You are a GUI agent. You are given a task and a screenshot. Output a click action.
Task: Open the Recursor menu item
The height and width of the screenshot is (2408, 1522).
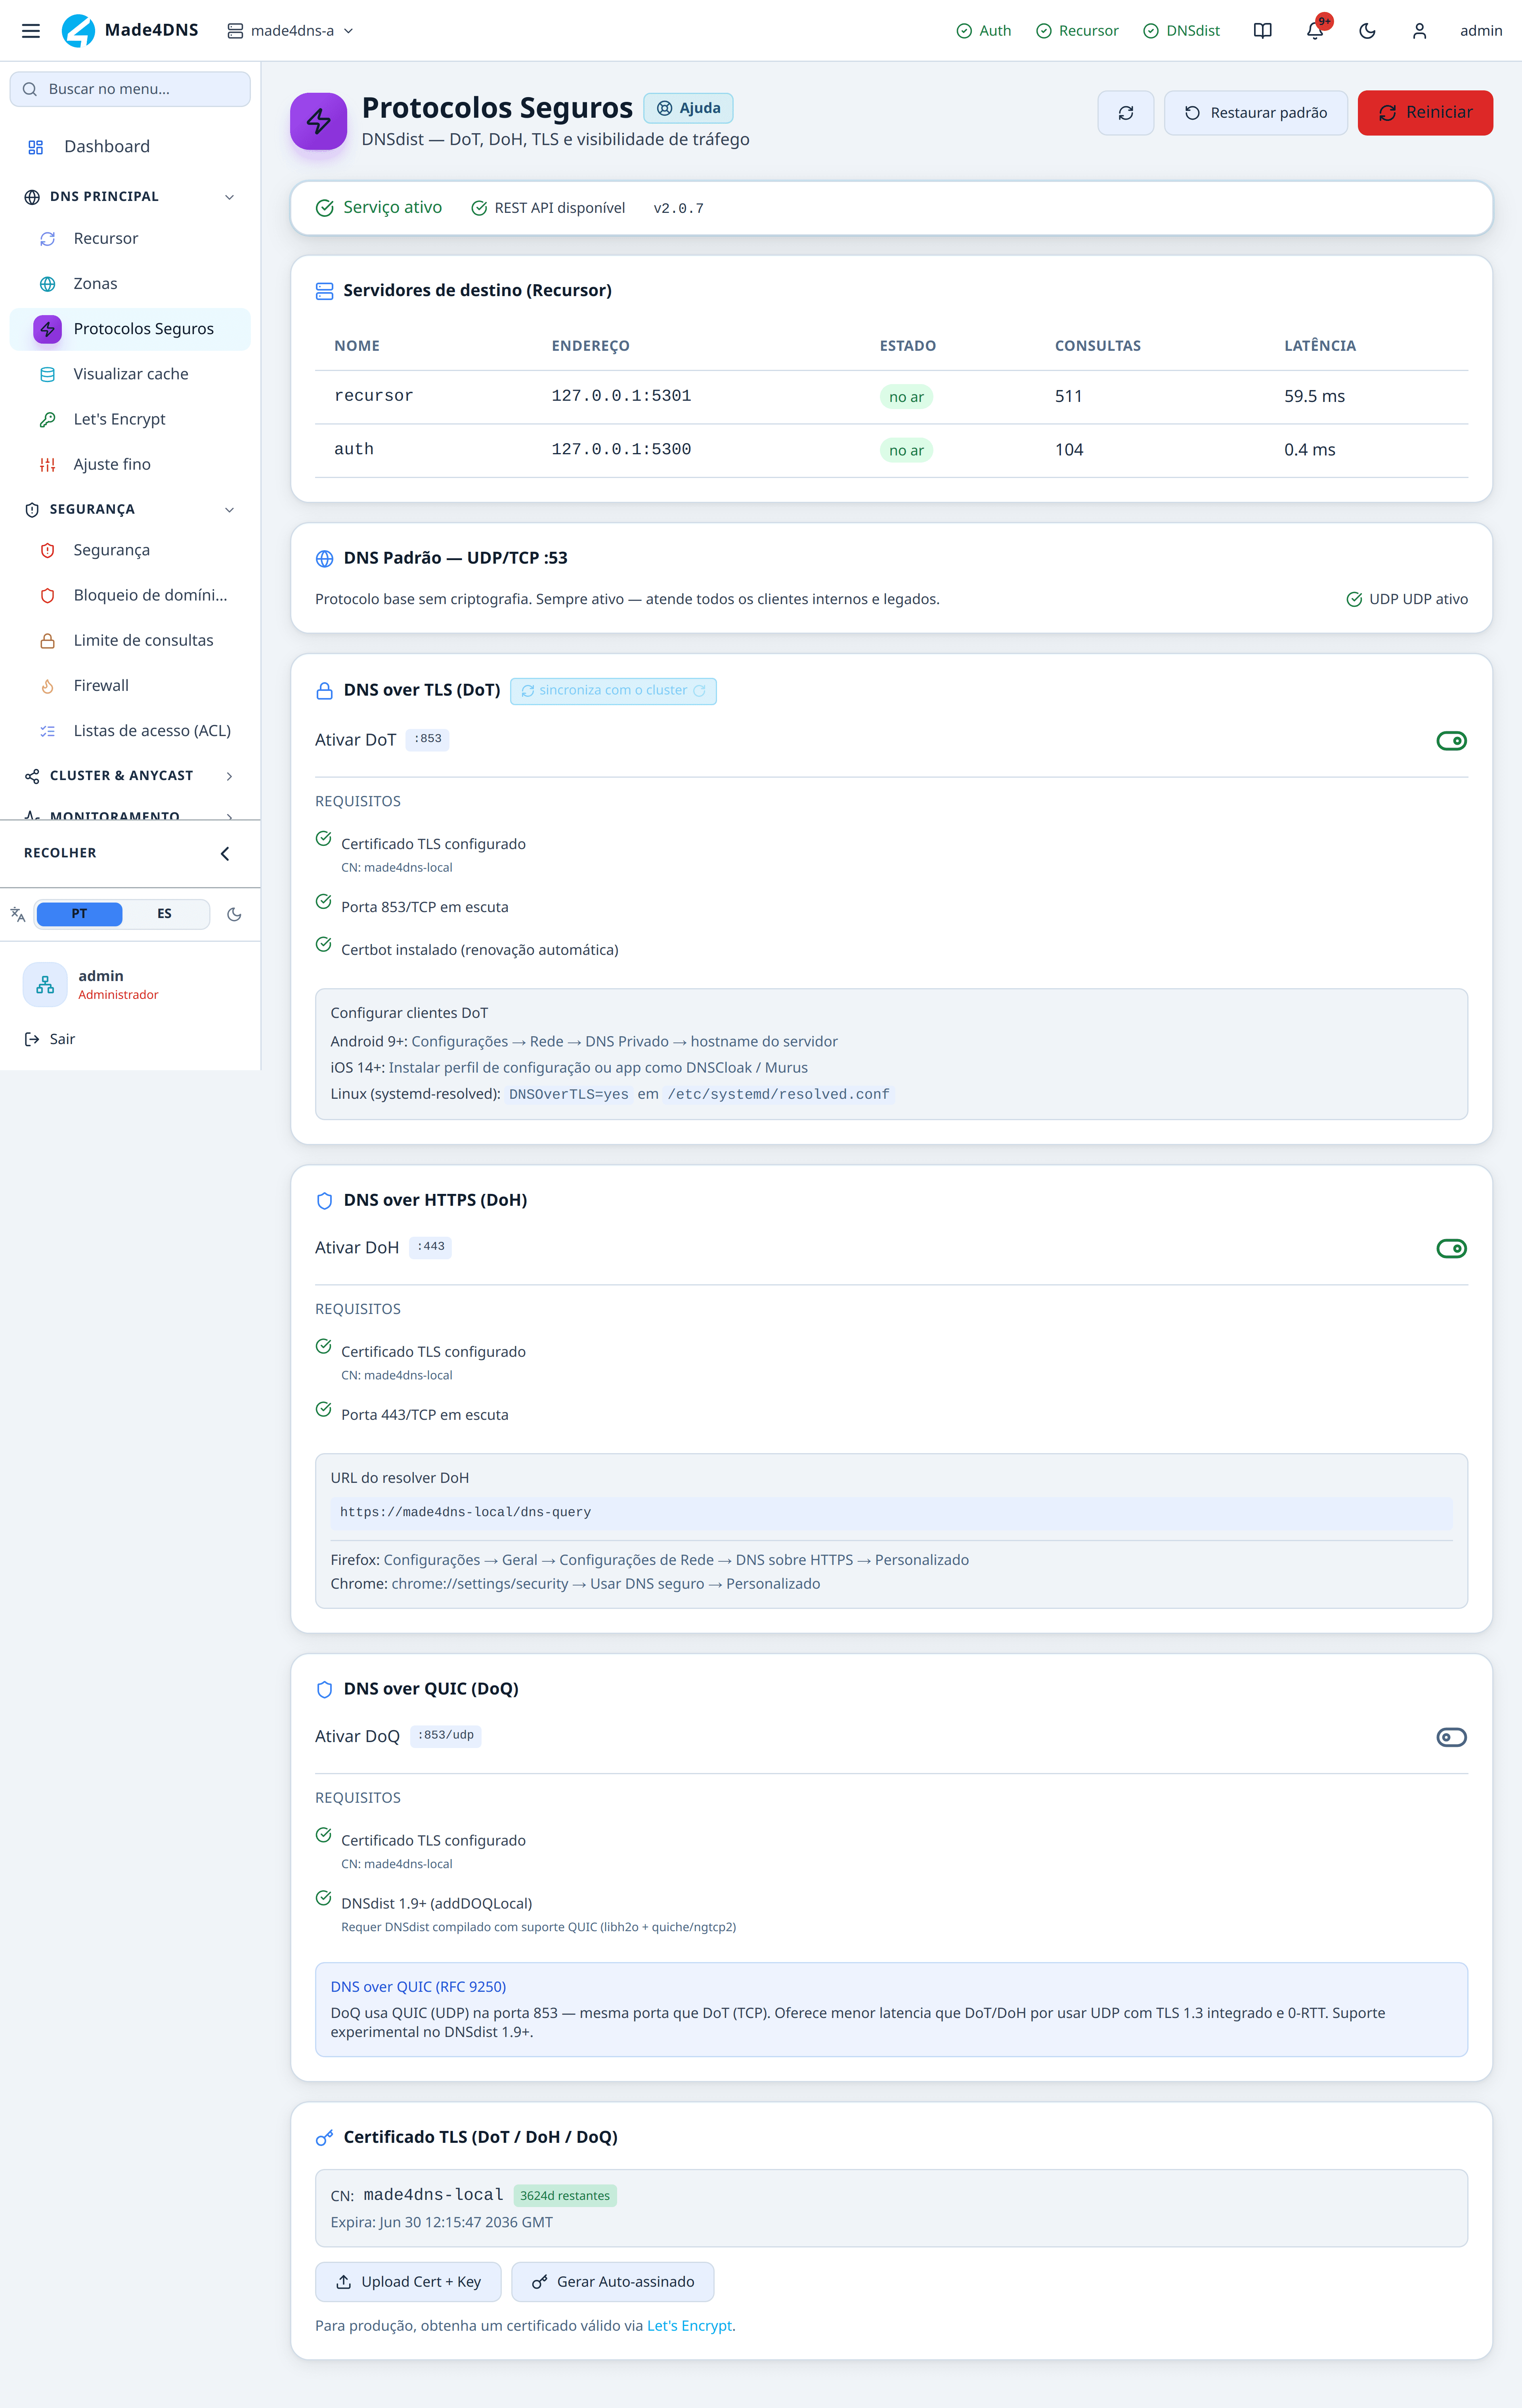pyautogui.click(x=130, y=239)
